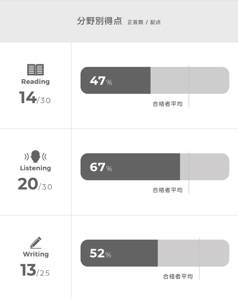Image resolution: width=238 pixels, height=299 pixels.
Task: Select the Listening section label
Action: 35,168
